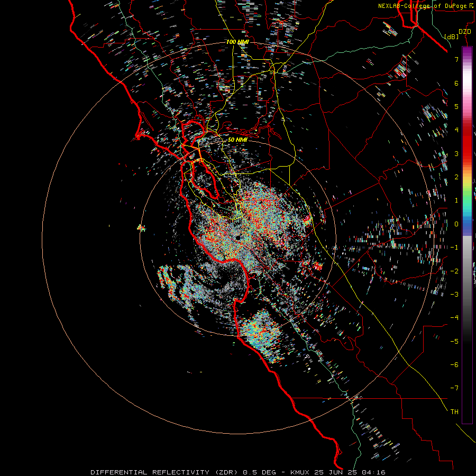This screenshot has width=476, height=476.
Task: Click the Differential Reflectivity KMUX caption at bottom
Action: tap(238, 472)
